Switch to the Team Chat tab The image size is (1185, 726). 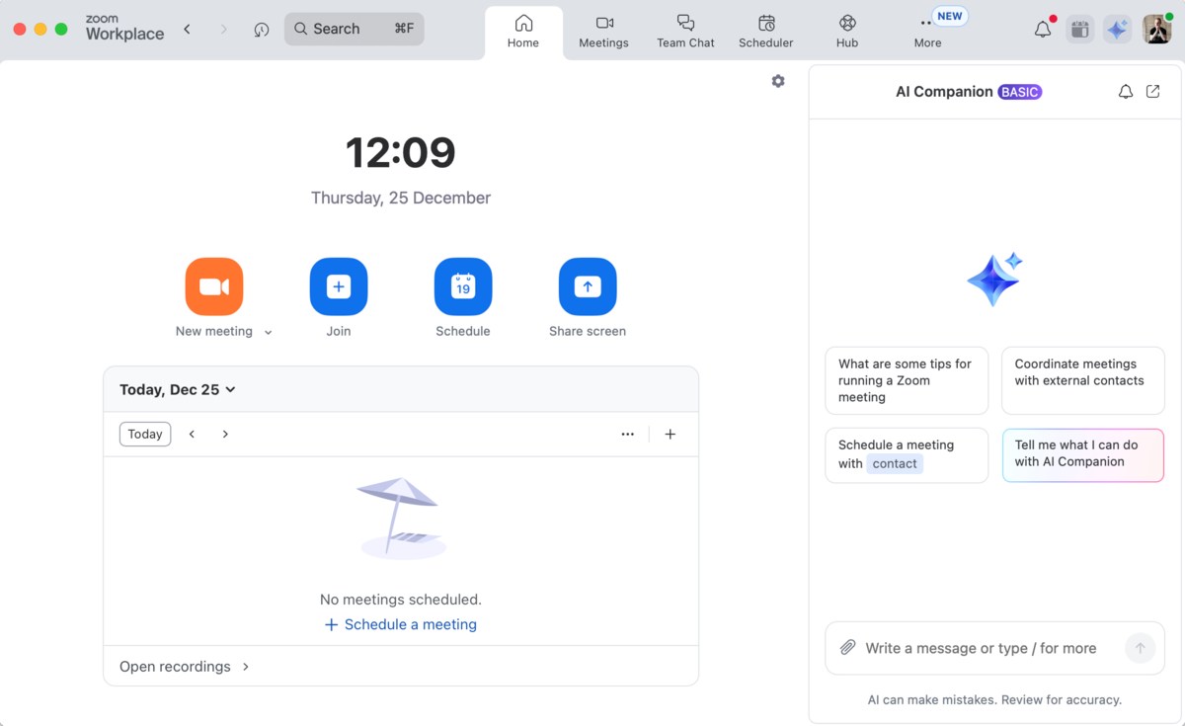pyautogui.click(x=685, y=31)
